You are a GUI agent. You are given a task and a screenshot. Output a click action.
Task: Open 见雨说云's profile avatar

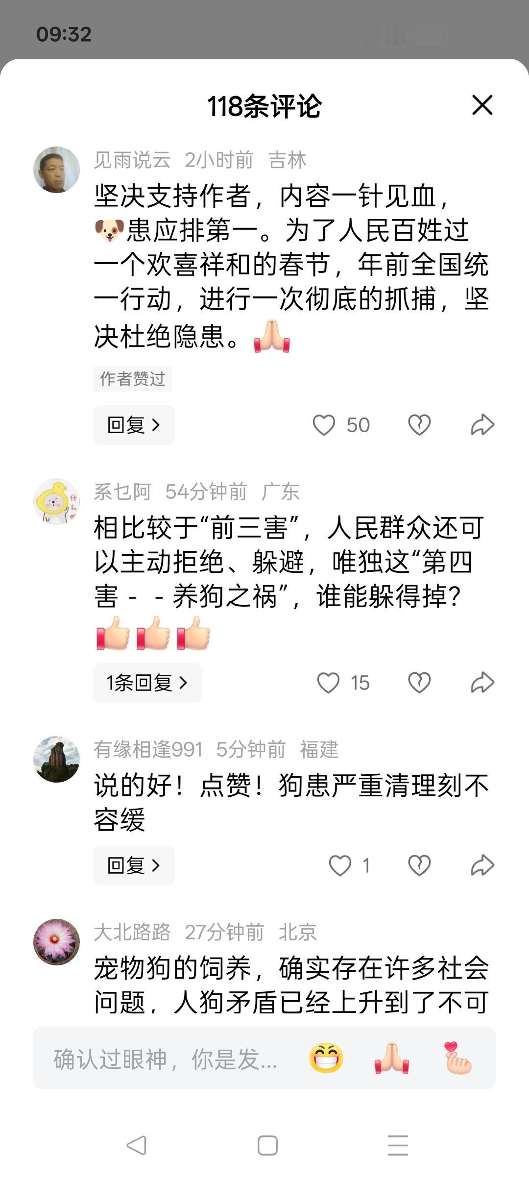point(56,170)
